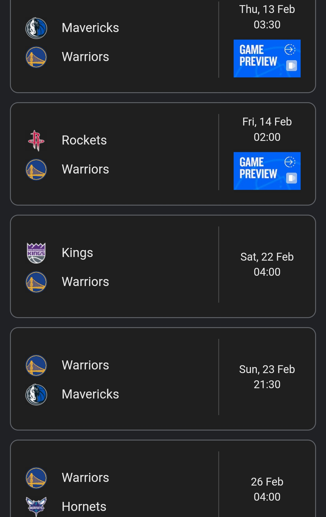Select the Hornets team name

[x=84, y=507]
